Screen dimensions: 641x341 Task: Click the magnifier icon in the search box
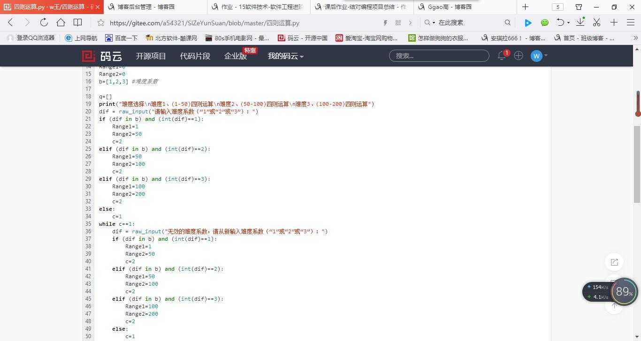pos(507,22)
